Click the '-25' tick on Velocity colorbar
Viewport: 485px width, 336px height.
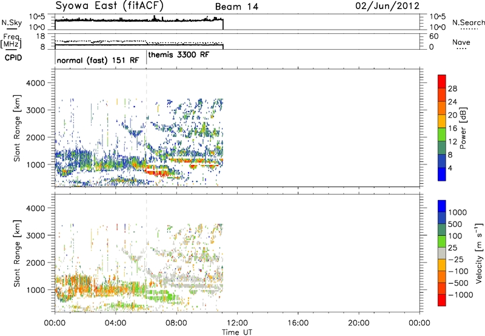[x=456, y=260]
